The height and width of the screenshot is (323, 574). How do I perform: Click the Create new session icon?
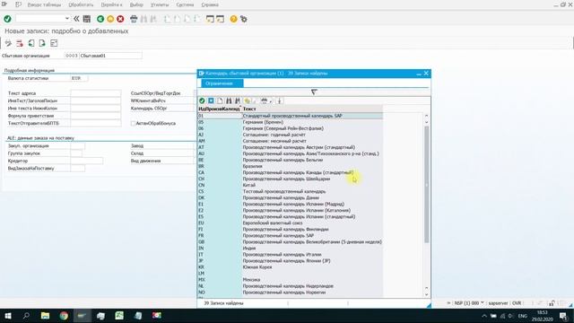point(210,19)
